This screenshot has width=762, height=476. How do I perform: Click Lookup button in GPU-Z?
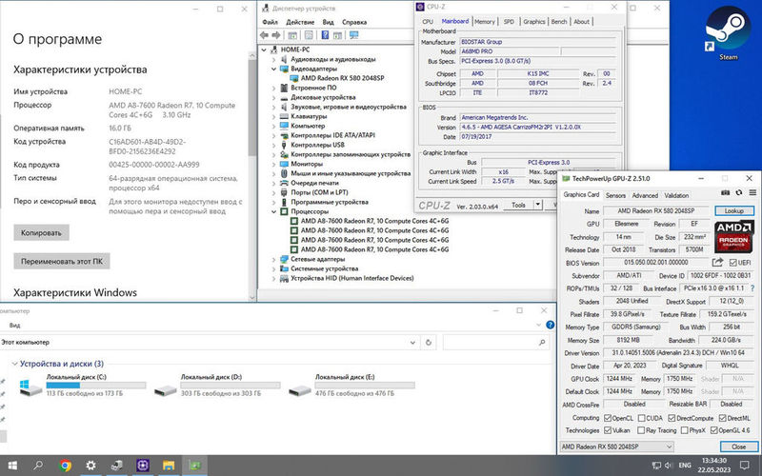click(734, 210)
